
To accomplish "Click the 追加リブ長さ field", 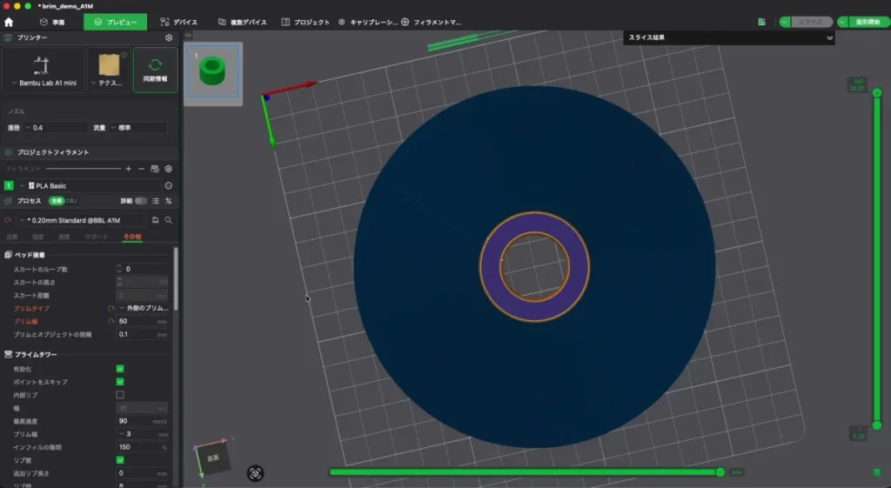I will 143,473.
